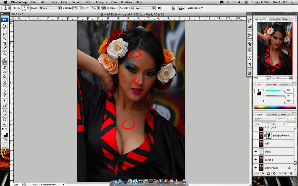Screen dimensions: 298x186
Task: Select the Paint Bucket tool
Action: (4, 77)
